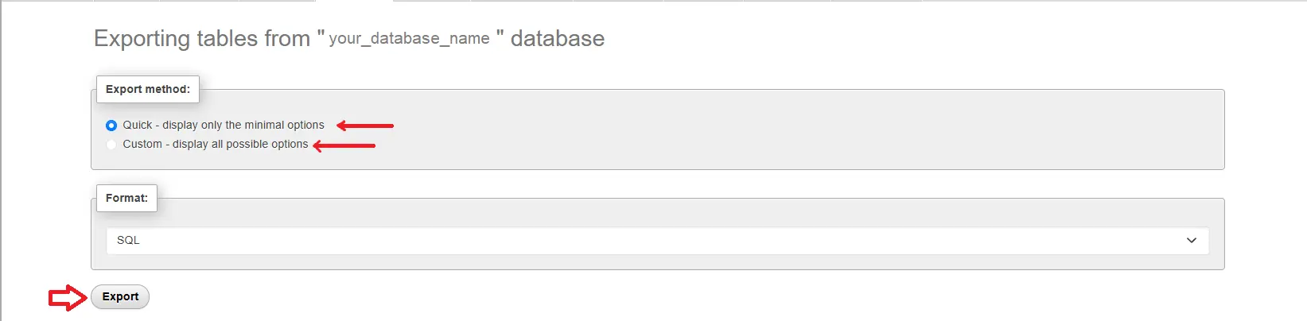The image size is (1307, 321).
Task: Click the "Exporting tables from" heading text
Action: [202, 39]
